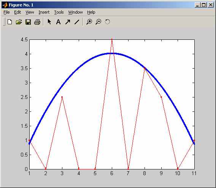This screenshot has width=216, height=188.
Task: Click the y-axis tick label 2.5
Action: pyautogui.click(x=24, y=97)
